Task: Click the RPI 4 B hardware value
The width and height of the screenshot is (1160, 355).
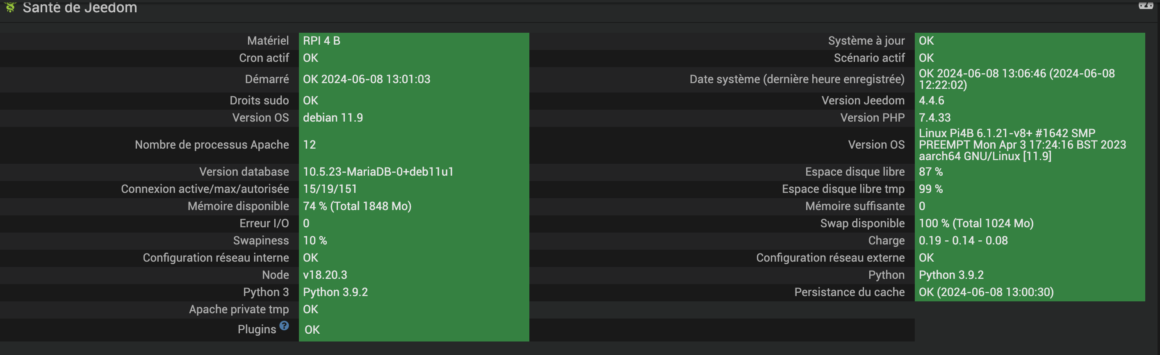Action: [321, 41]
